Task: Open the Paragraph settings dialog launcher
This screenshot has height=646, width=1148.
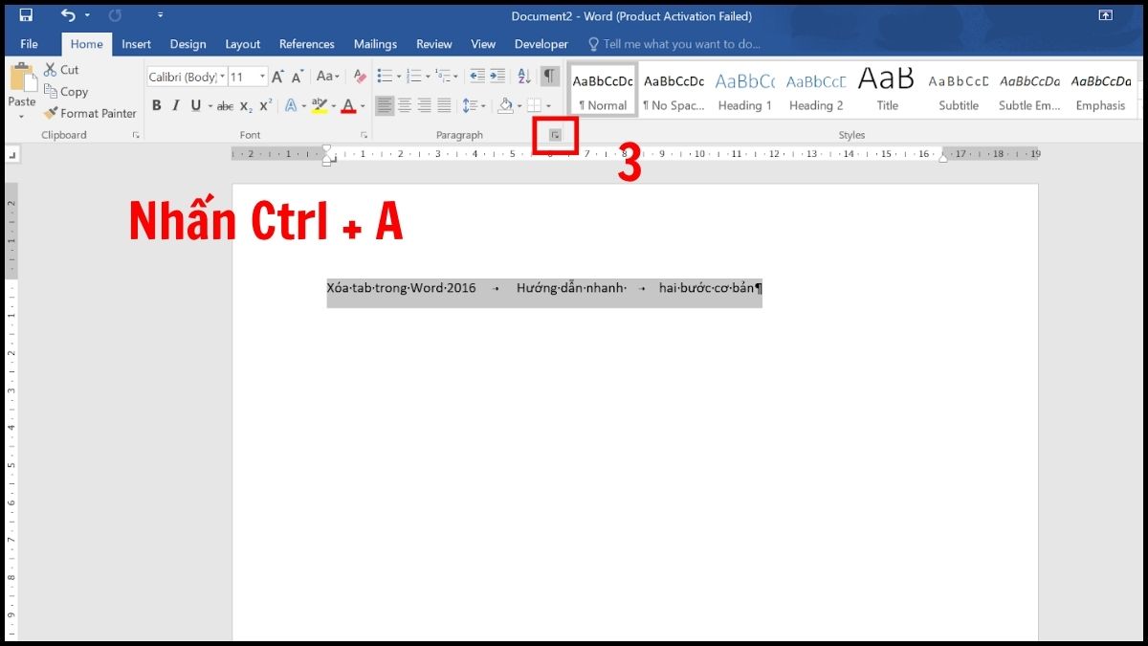Action: 554,135
